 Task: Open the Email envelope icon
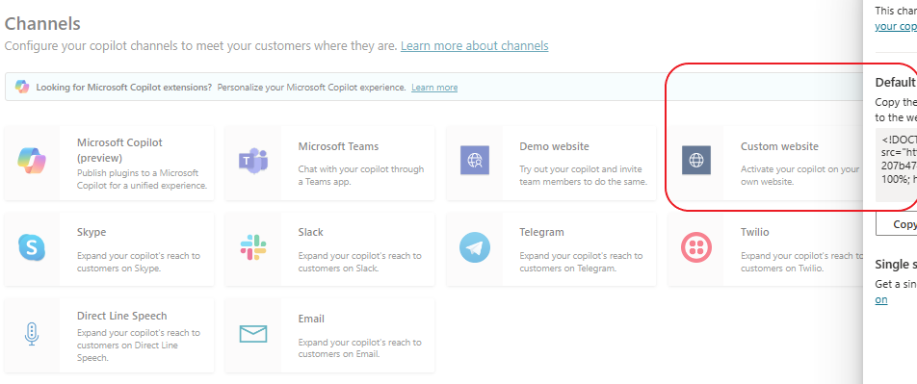[253, 334]
